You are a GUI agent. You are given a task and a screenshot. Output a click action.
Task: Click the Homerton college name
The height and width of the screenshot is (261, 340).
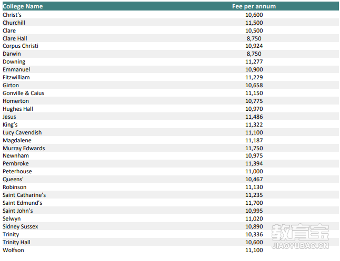(16, 101)
